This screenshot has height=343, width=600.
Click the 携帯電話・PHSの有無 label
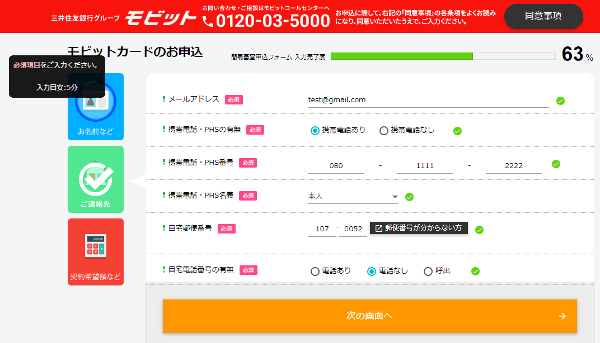pyautogui.click(x=204, y=130)
